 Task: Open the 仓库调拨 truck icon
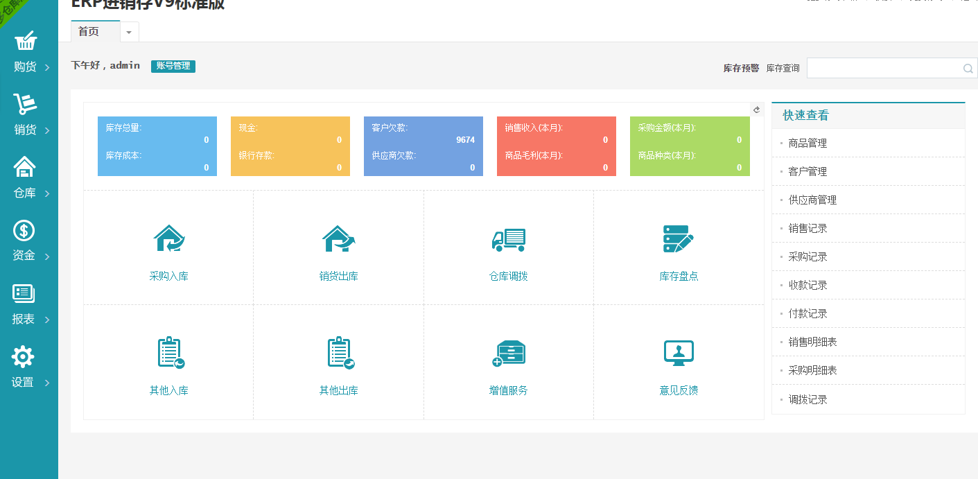coord(508,239)
